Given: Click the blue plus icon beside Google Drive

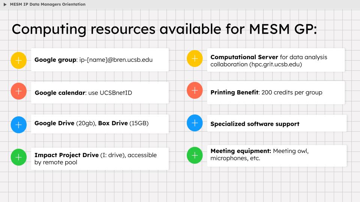Looking at the screenshot, I should pos(19,125).
